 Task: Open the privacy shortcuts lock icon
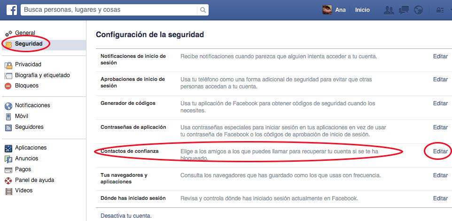click(x=440, y=10)
